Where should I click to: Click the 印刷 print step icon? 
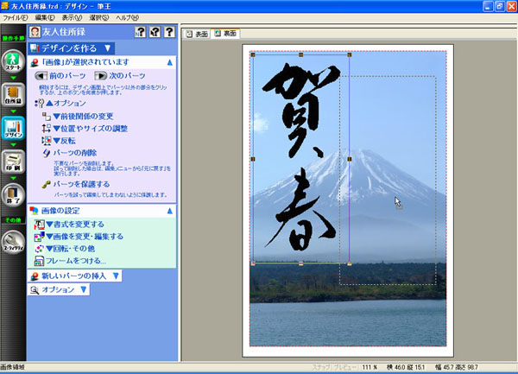click(x=12, y=162)
